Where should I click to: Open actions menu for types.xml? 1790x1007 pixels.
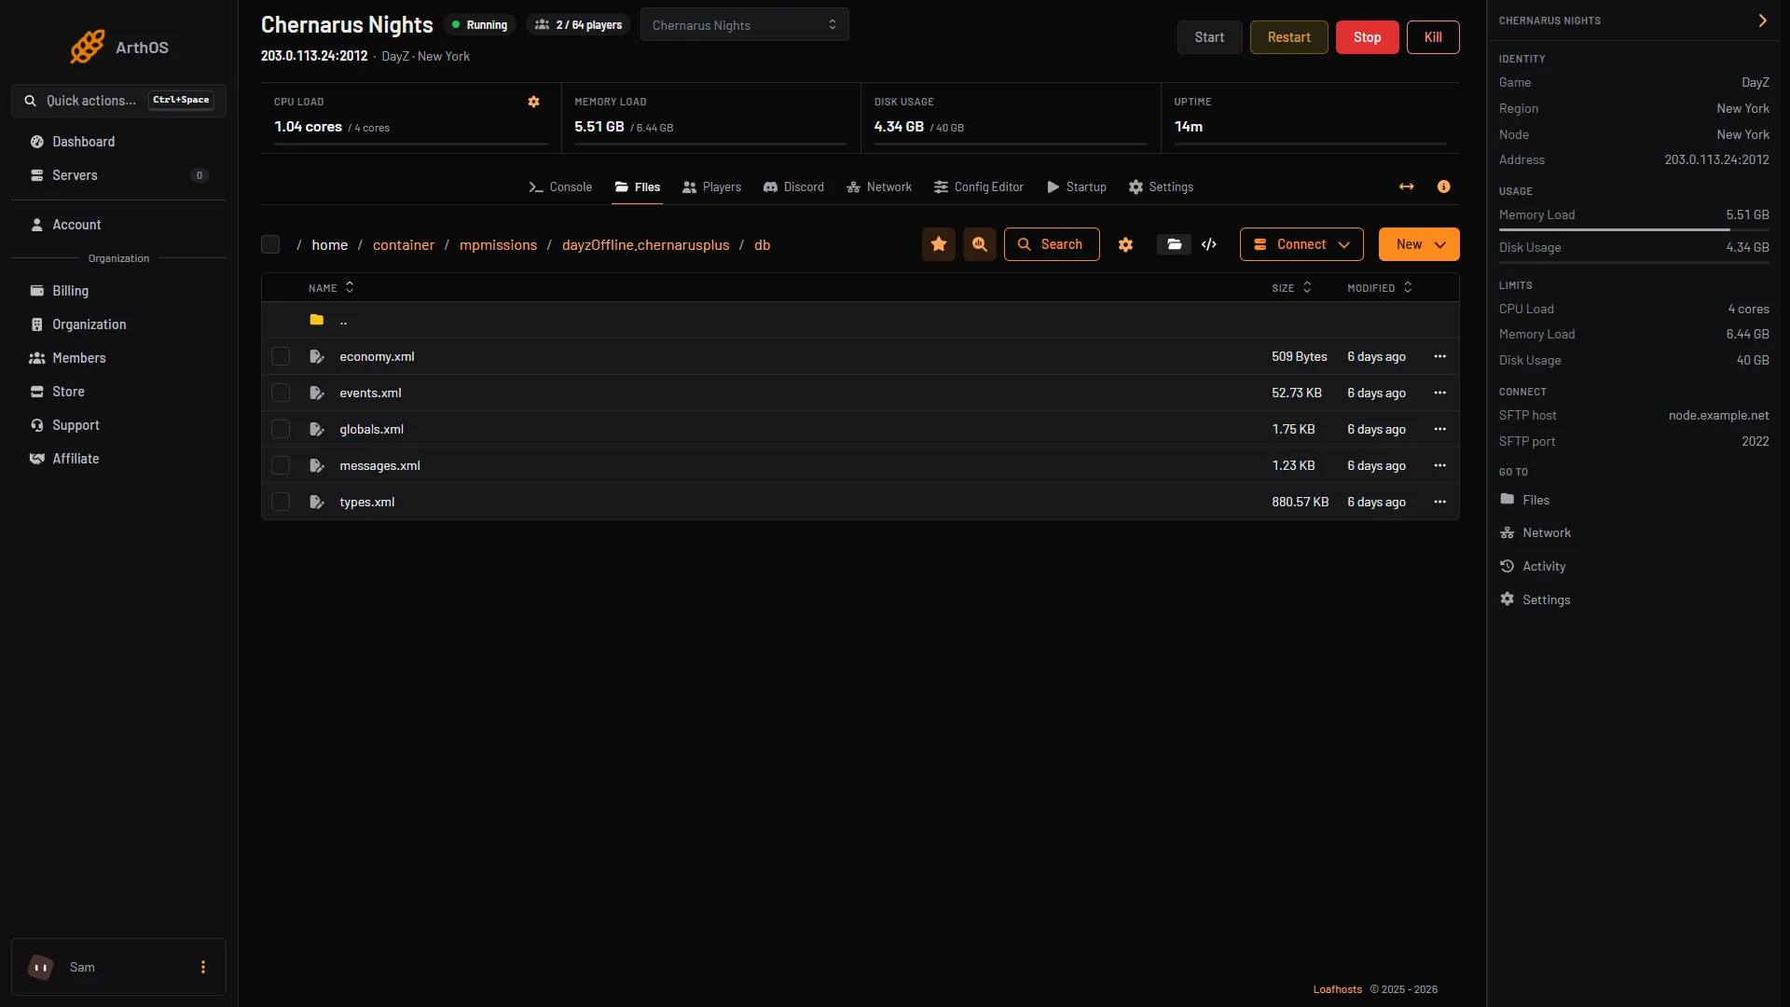coord(1439,502)
